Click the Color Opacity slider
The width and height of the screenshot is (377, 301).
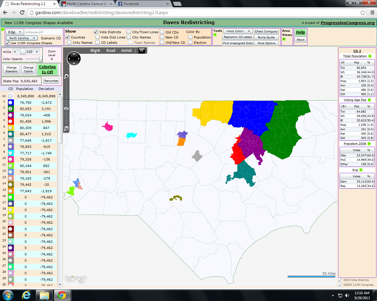tap(33, 59)
